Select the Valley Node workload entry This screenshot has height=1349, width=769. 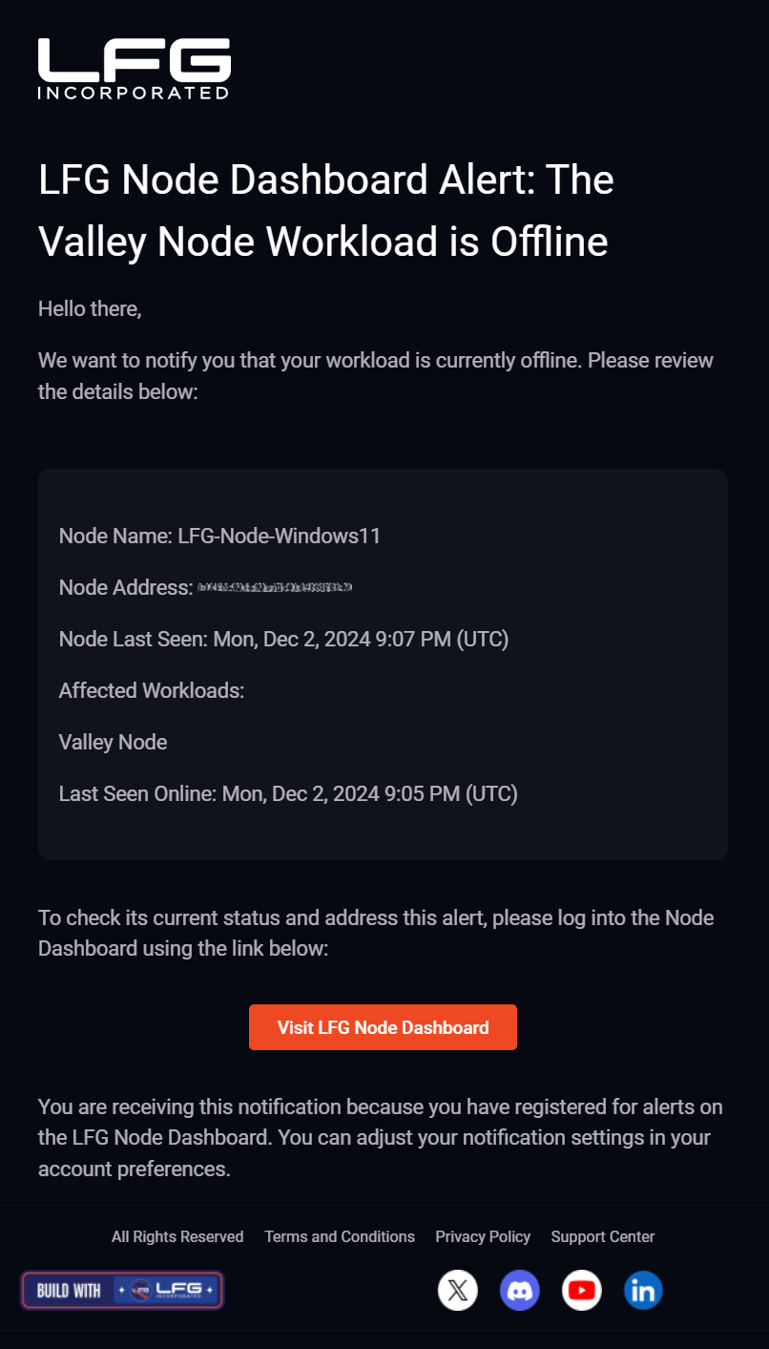tap(114, 742)
